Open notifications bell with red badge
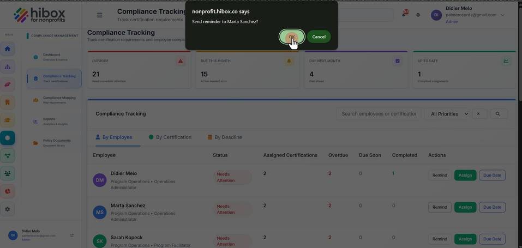Viewport: 522px width, 248px height. coord(404,14)
